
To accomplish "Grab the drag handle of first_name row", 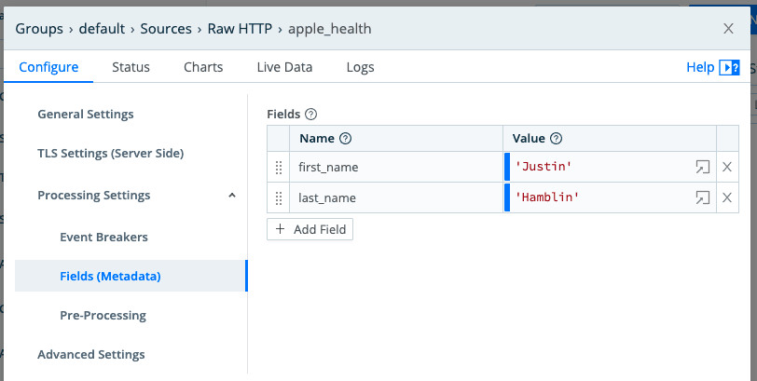I will [278, 168].
